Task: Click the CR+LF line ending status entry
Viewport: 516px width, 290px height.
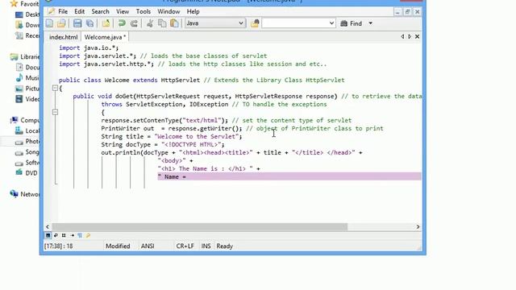Action: [x=185, y=246]
